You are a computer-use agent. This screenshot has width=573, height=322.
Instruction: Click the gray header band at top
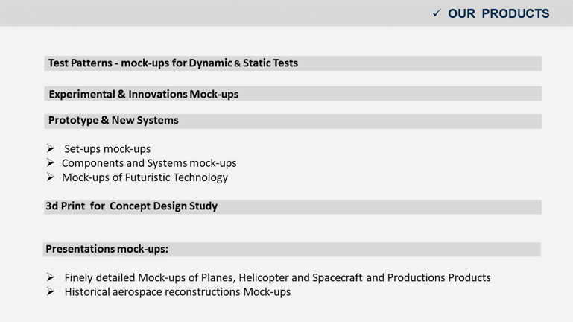286,13
